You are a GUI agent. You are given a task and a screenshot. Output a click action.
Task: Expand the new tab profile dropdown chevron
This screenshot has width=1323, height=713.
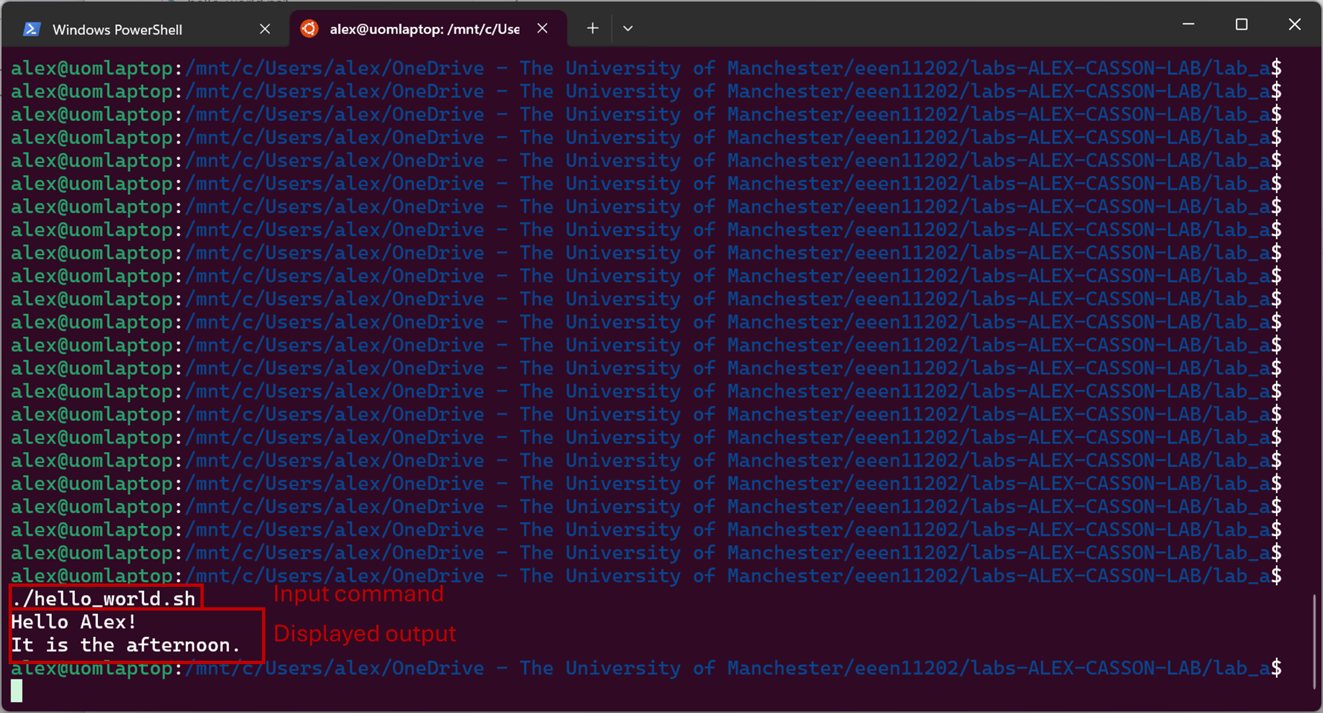pos(628,28)
